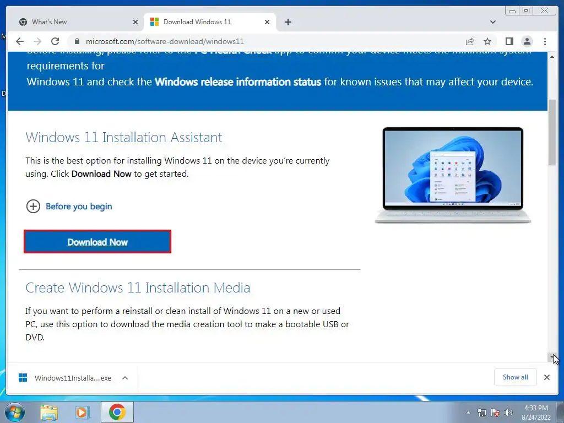Click the page vertical scrollbar thumb
The height and width of the screenshot is (423, 564).
552,132
